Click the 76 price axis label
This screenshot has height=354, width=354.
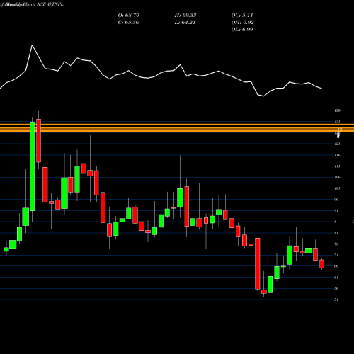(x=336, y=244)
